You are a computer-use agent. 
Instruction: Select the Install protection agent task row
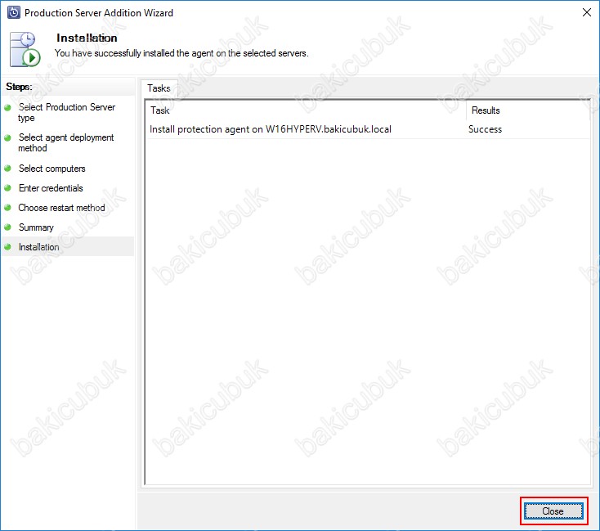367,129
